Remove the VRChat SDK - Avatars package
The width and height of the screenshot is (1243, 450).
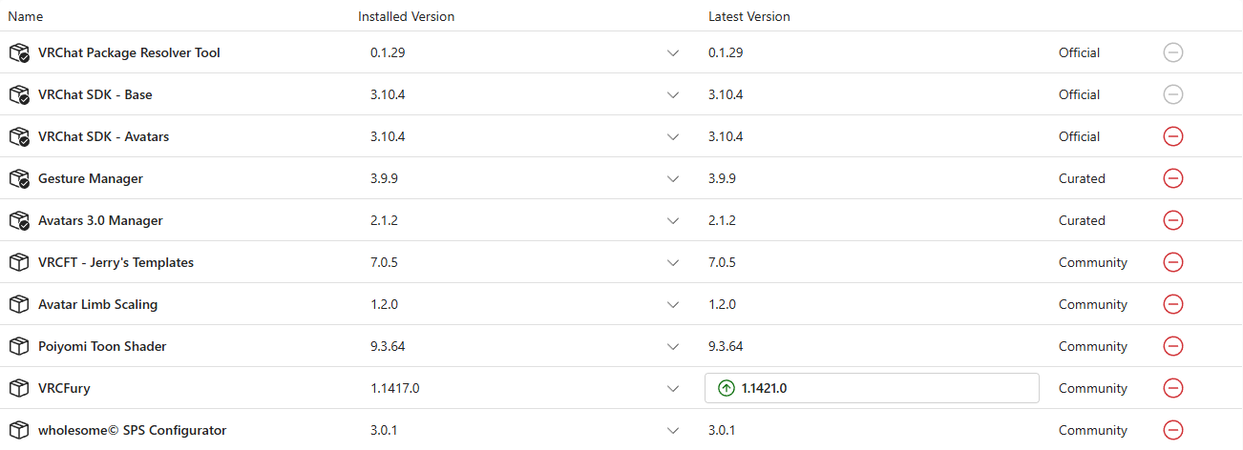coord(1173,136)
